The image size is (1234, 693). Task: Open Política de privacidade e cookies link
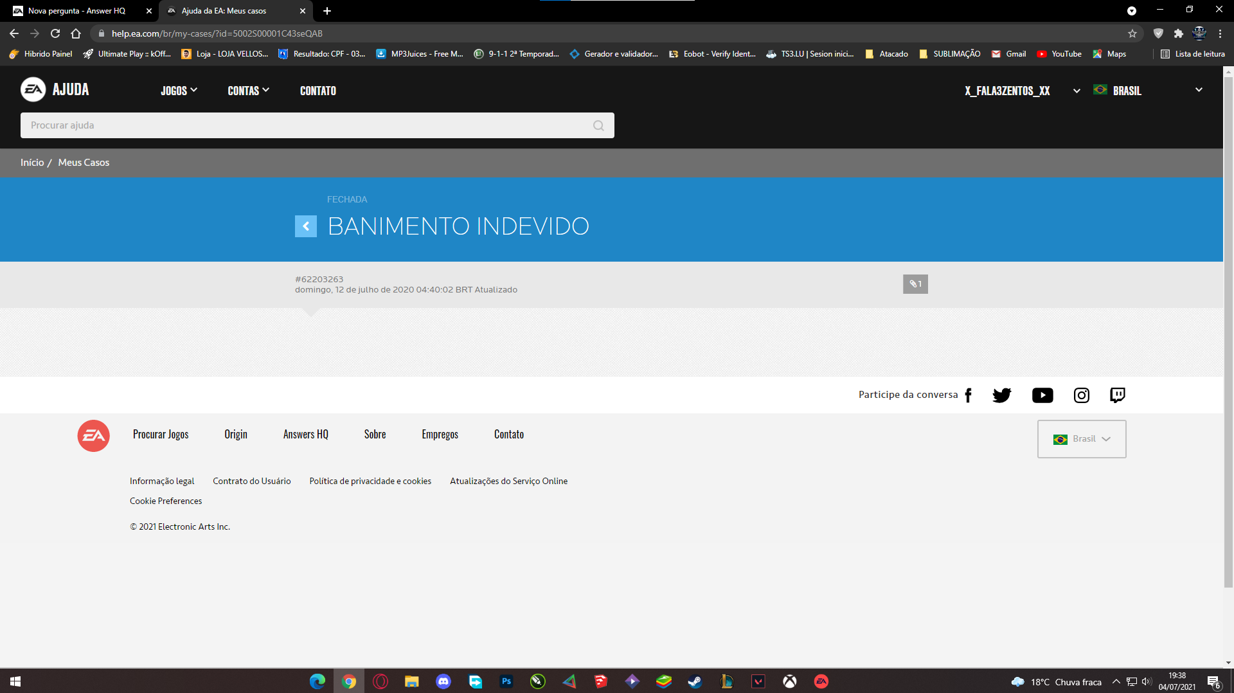[370, 482]
